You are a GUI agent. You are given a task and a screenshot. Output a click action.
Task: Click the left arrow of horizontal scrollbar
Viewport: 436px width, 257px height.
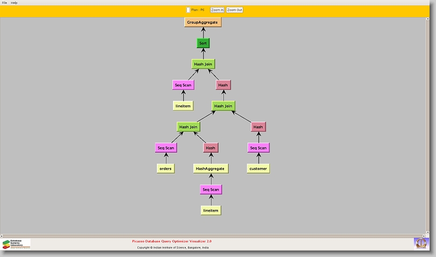[2, 235]
